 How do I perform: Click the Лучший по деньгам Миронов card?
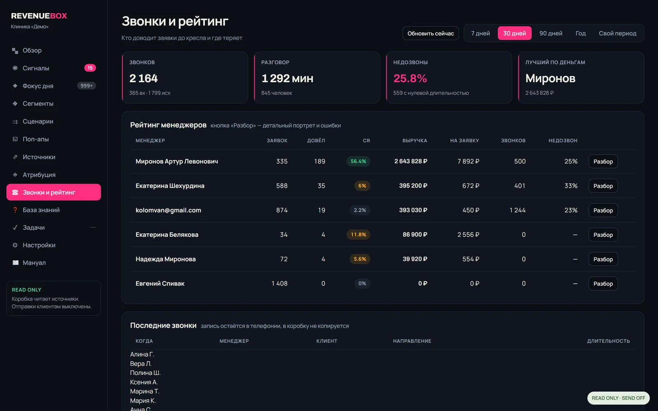(x=581, y=77)
